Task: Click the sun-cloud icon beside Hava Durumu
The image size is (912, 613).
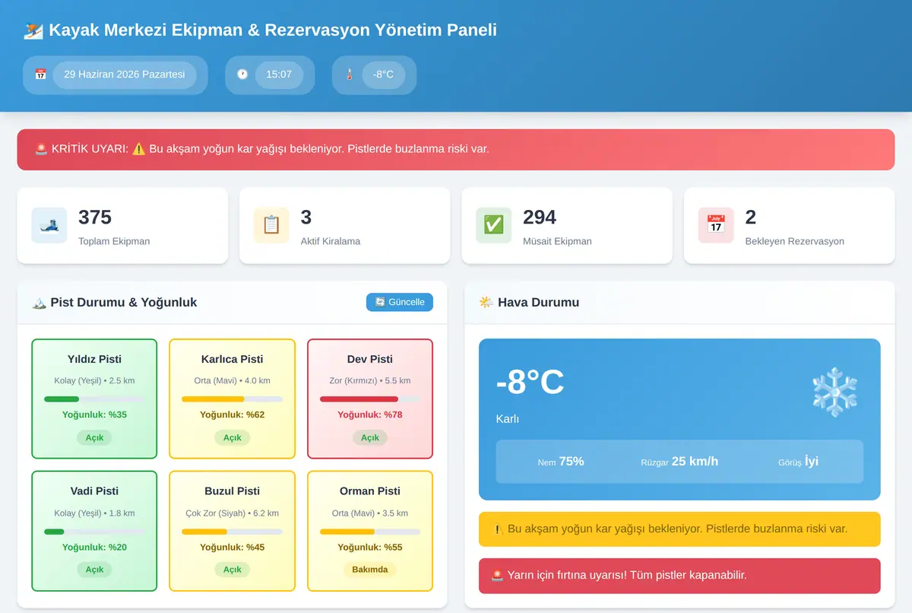Action: point(486,303)
